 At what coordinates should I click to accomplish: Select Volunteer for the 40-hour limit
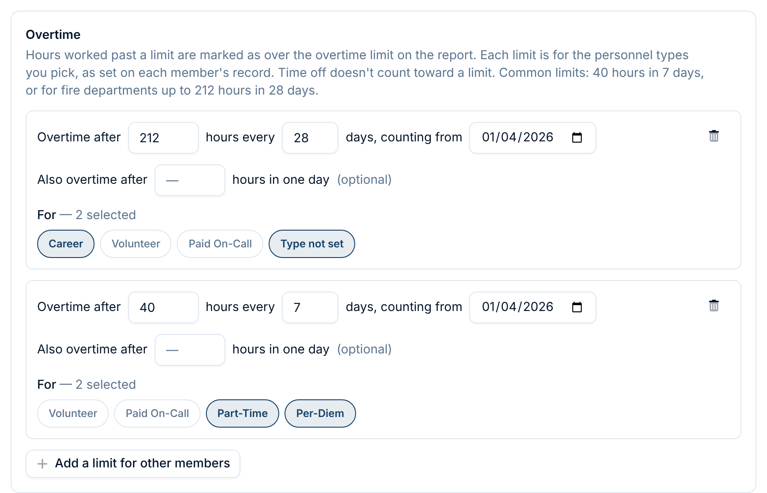point(73,413)
